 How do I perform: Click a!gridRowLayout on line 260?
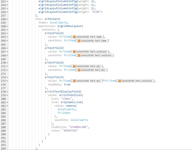(x=69, y=26)
